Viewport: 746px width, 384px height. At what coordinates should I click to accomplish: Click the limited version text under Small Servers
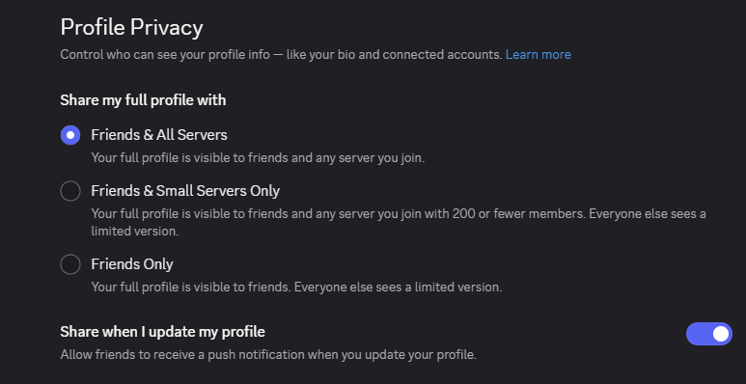pos(135,232)
